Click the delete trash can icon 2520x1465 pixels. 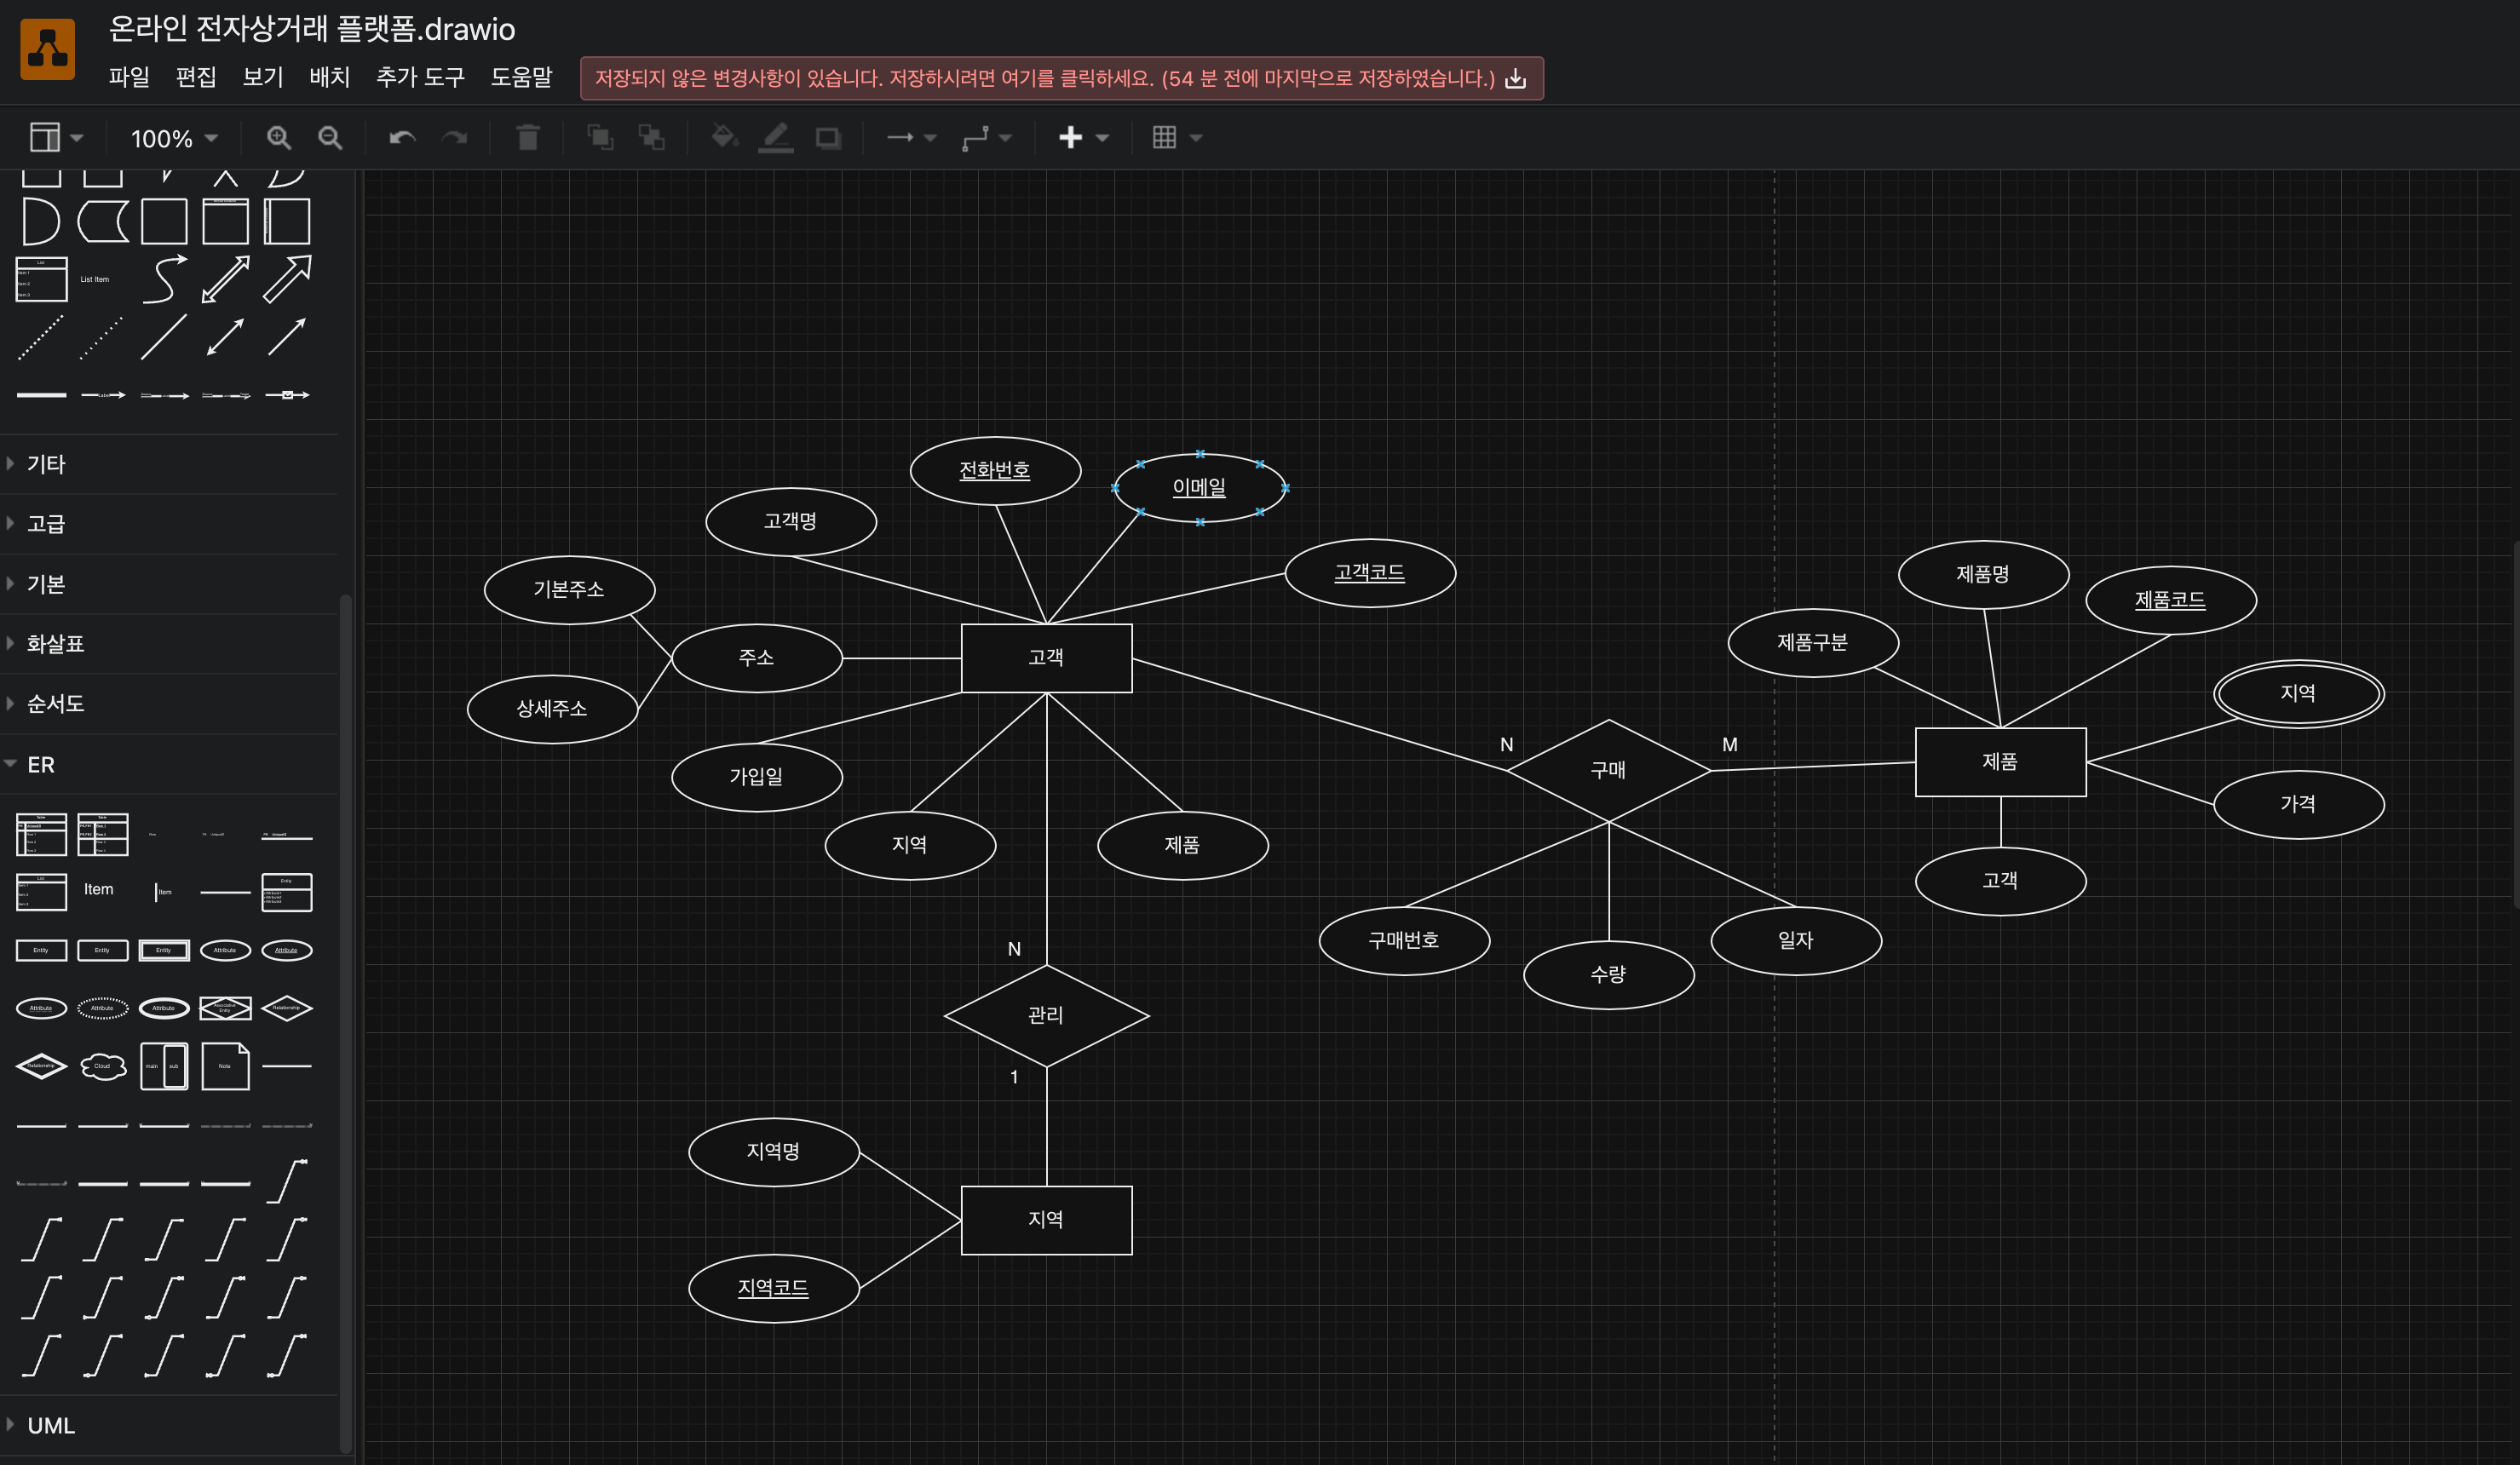[528, 138]
